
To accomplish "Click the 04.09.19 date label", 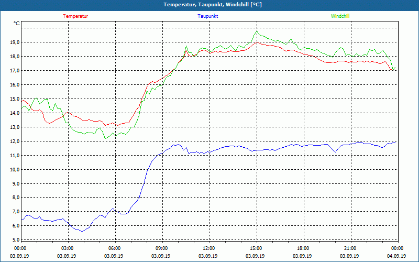I will click(x=396, y=256).
